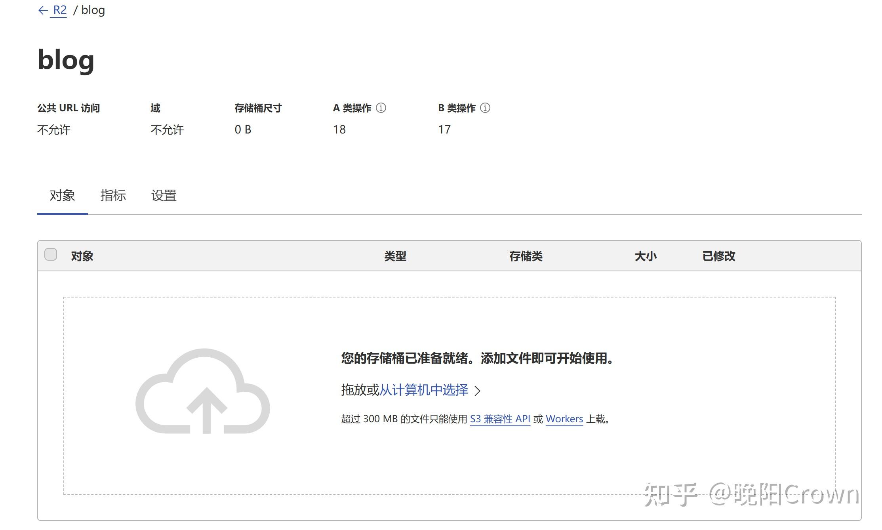This screenshot has width=882, height=530.
Task: Click 从计算机中选择 to upload files
Action: [424, 390]
